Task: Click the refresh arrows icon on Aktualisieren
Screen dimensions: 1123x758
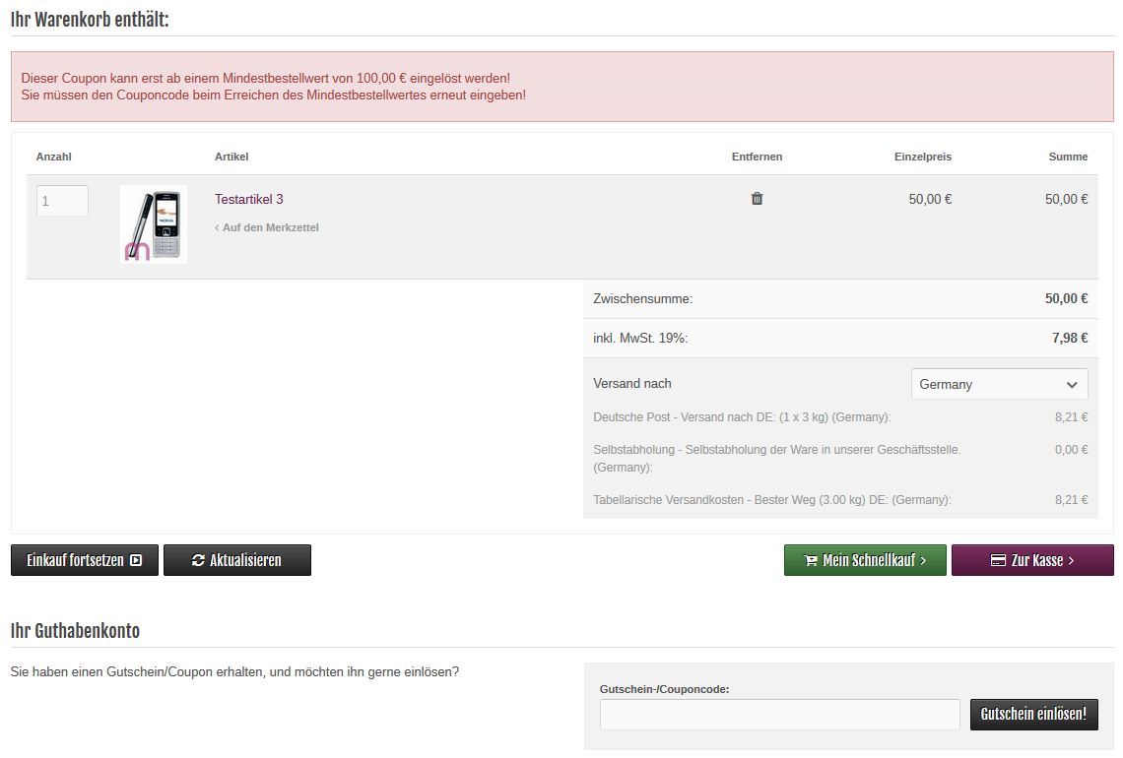Action: 198,560
